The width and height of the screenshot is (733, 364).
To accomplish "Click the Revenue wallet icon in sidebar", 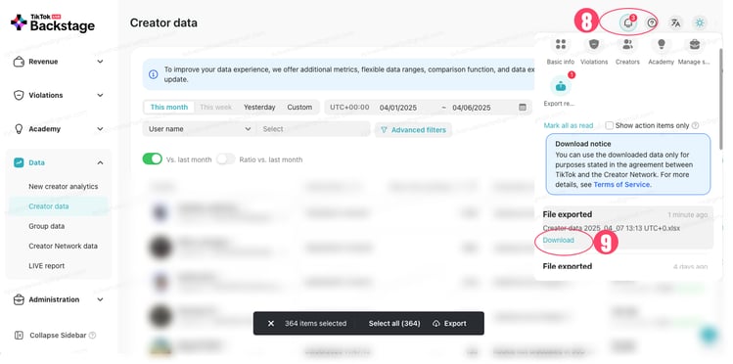I will point(19,62).
